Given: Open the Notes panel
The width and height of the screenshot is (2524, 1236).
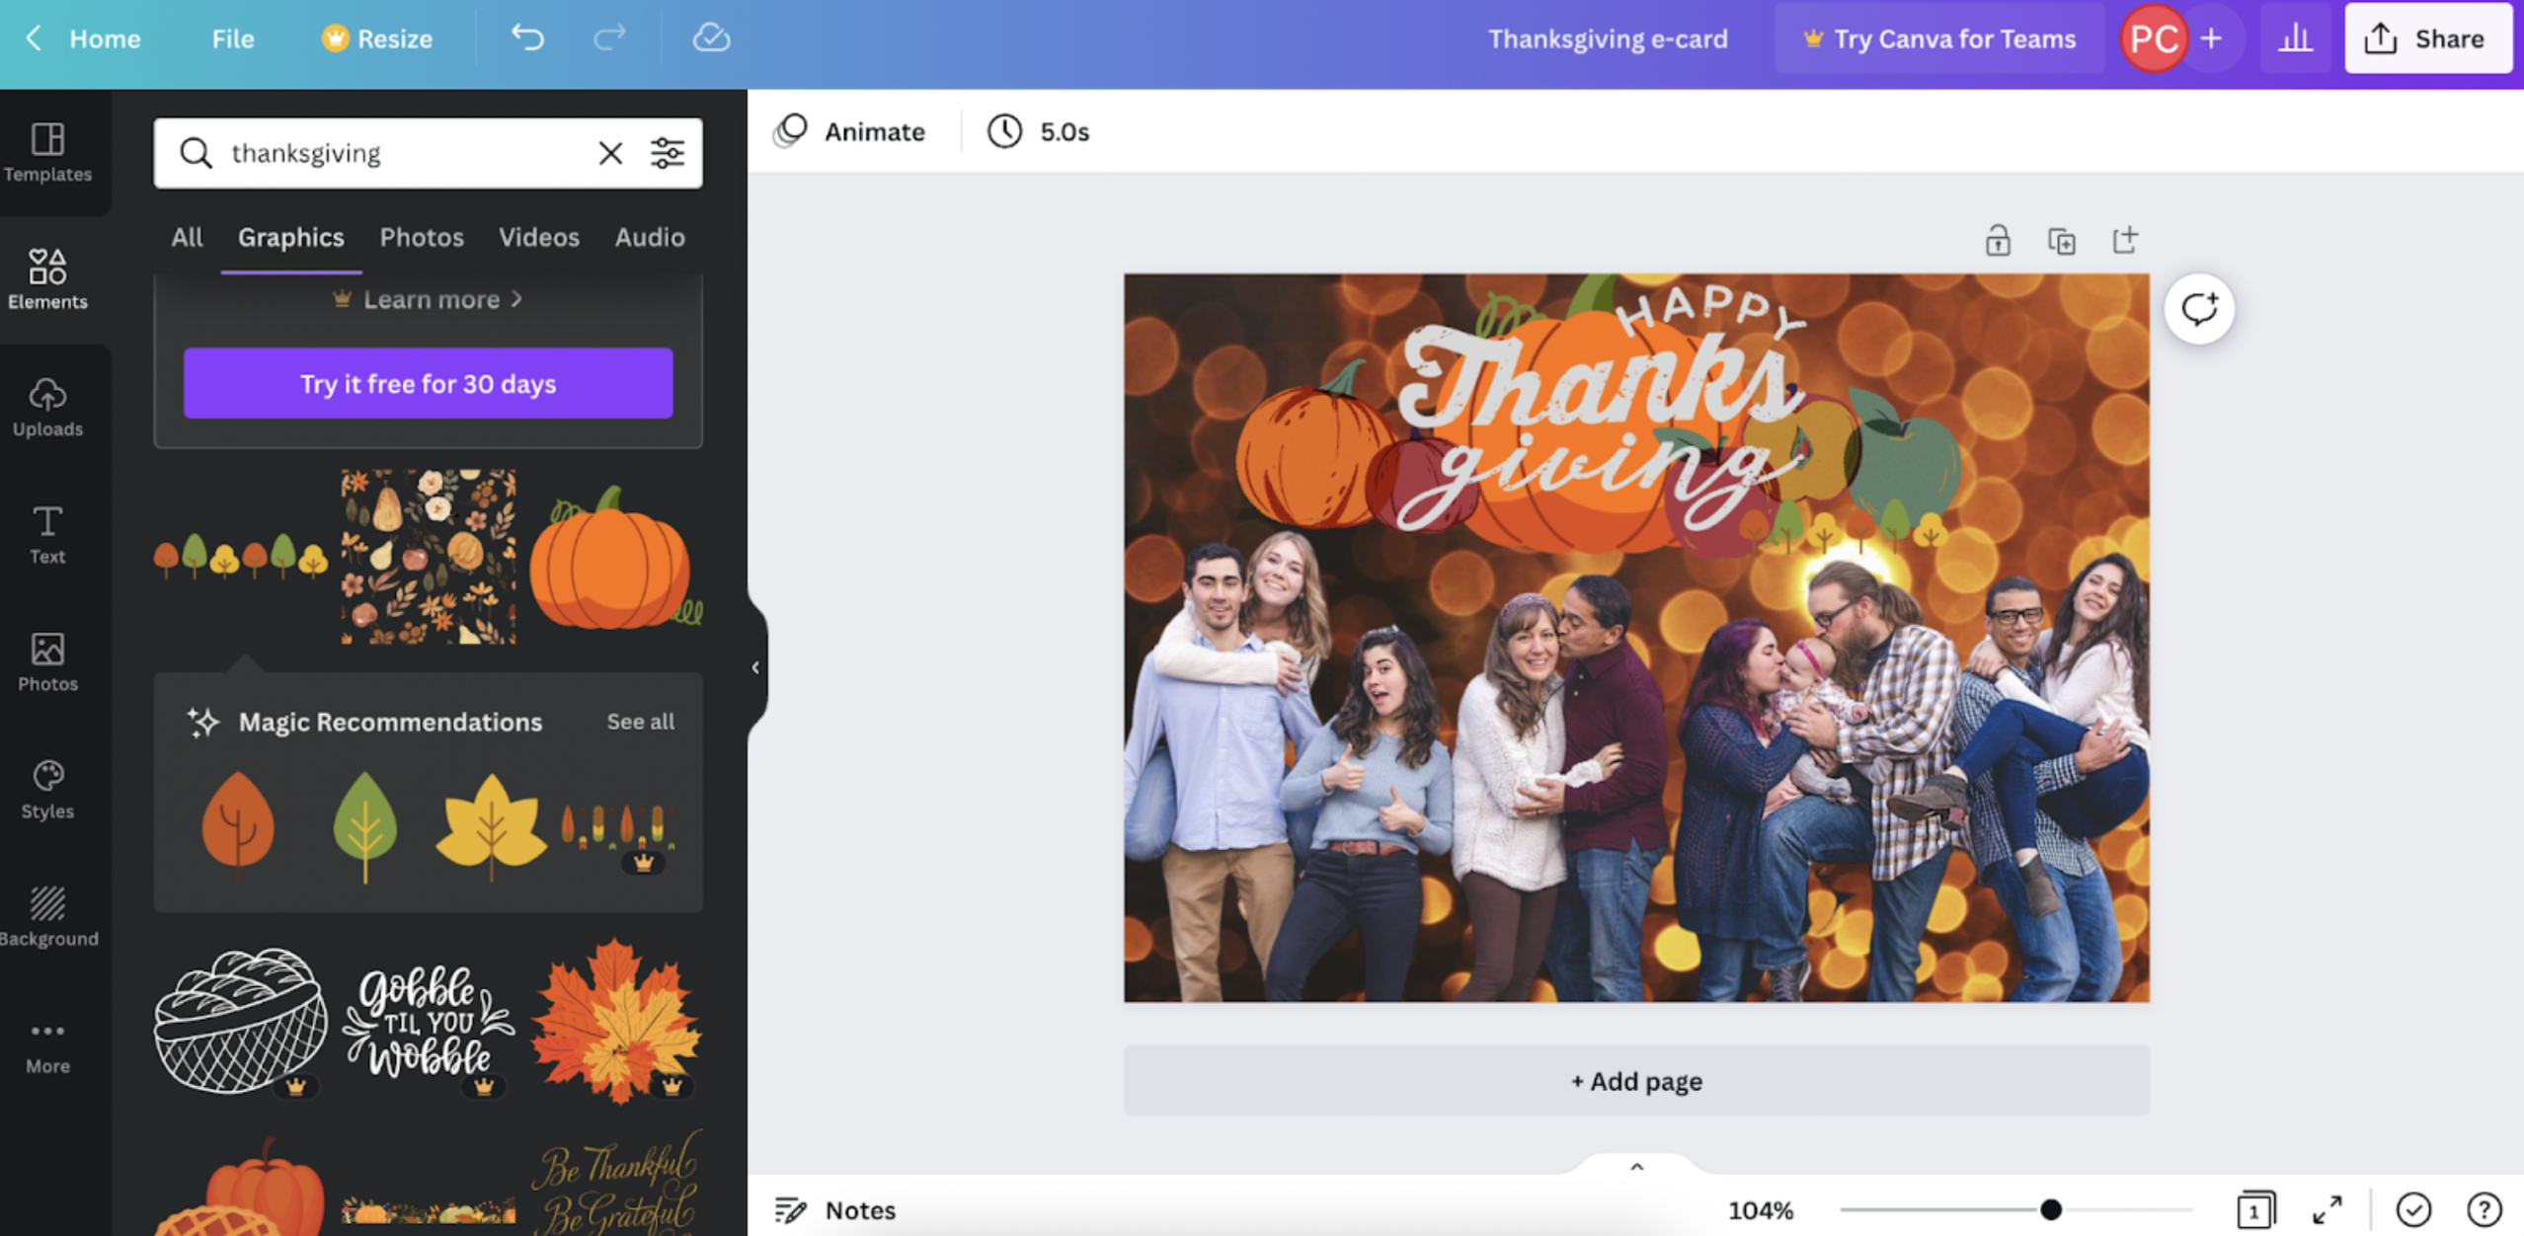Looking at the screenshot, I should (835, 1209).
